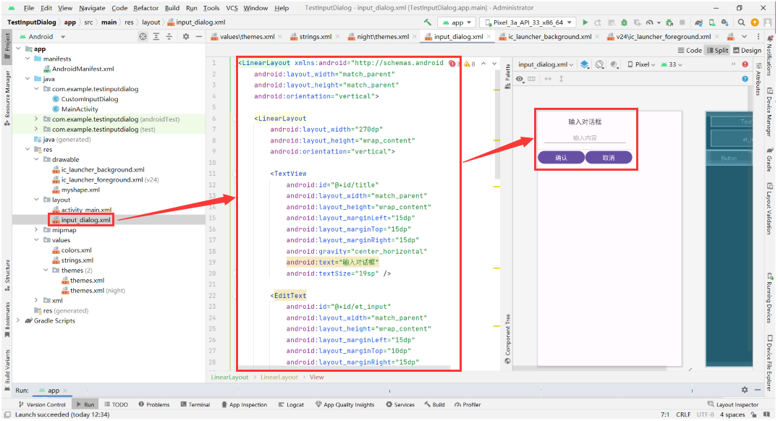Open Run panel settings gear
This screenshot has width=778, height=421.
(745, 390)
